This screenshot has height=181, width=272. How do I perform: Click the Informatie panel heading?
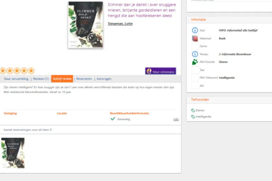click(x=198, y=19)
